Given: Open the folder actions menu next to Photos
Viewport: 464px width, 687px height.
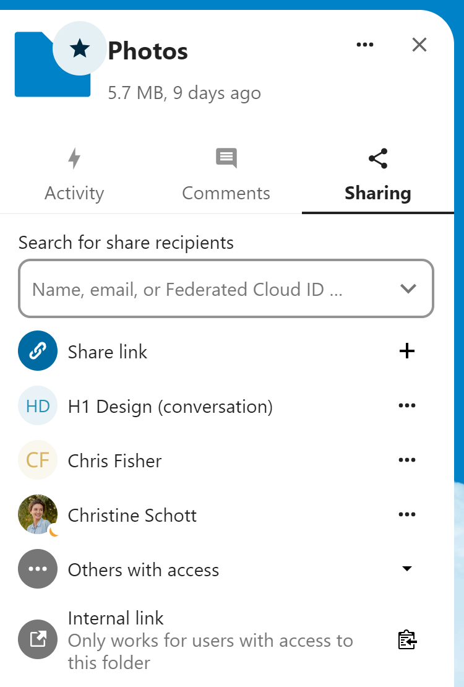Looking at the screenshot, I should [365, 45].
